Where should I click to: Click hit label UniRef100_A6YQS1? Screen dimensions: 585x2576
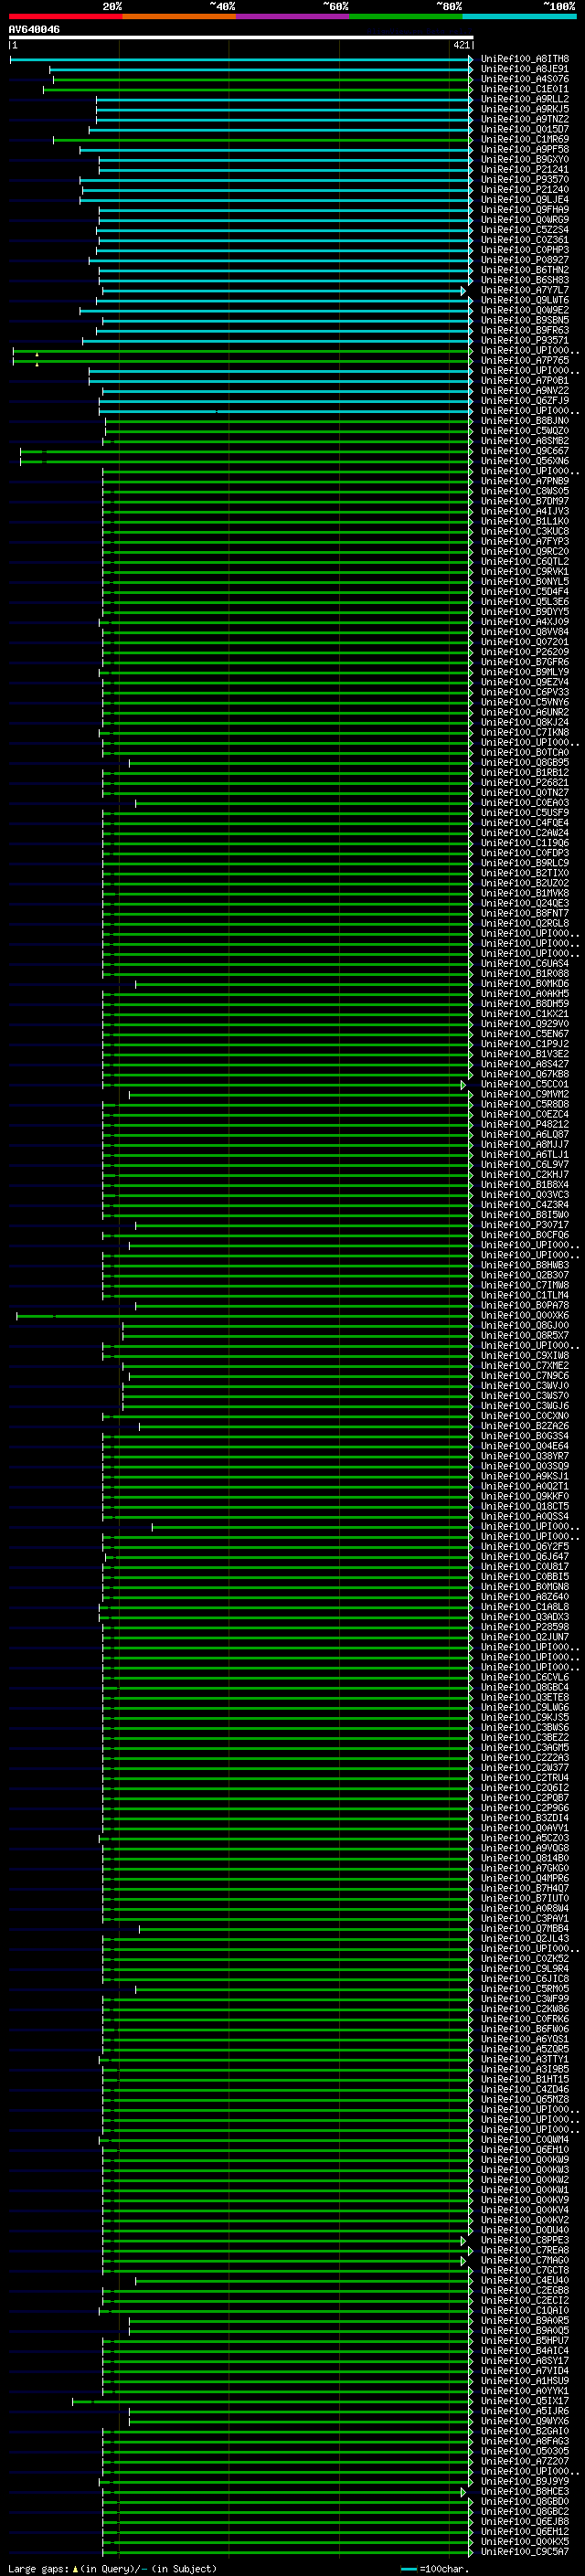pos(525,2039)
